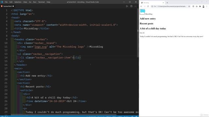Click the editor vertical scrollbar

tap(138, 33)
